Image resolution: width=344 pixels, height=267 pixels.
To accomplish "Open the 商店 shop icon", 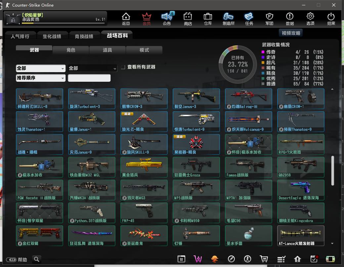I will pyautogui.click(x=188, y=19).
